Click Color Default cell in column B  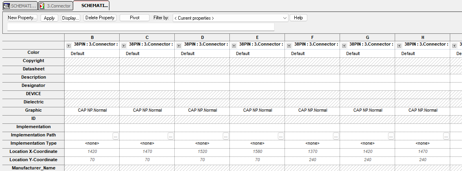click(x=92, y=53)
